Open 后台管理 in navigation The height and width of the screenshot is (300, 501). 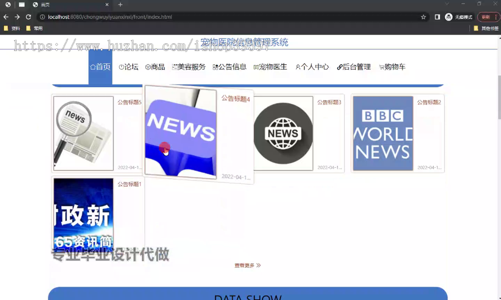pos(353,67)
